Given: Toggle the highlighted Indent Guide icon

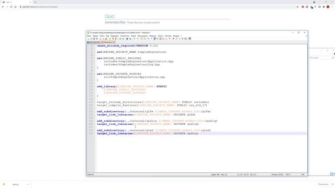Looking at the screenshot, I should click(154, 39).
